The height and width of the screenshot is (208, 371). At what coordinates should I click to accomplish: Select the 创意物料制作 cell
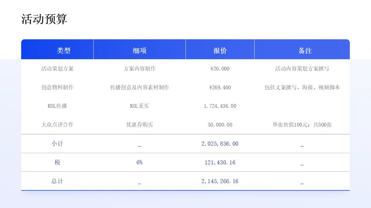[x=57, y=87]
